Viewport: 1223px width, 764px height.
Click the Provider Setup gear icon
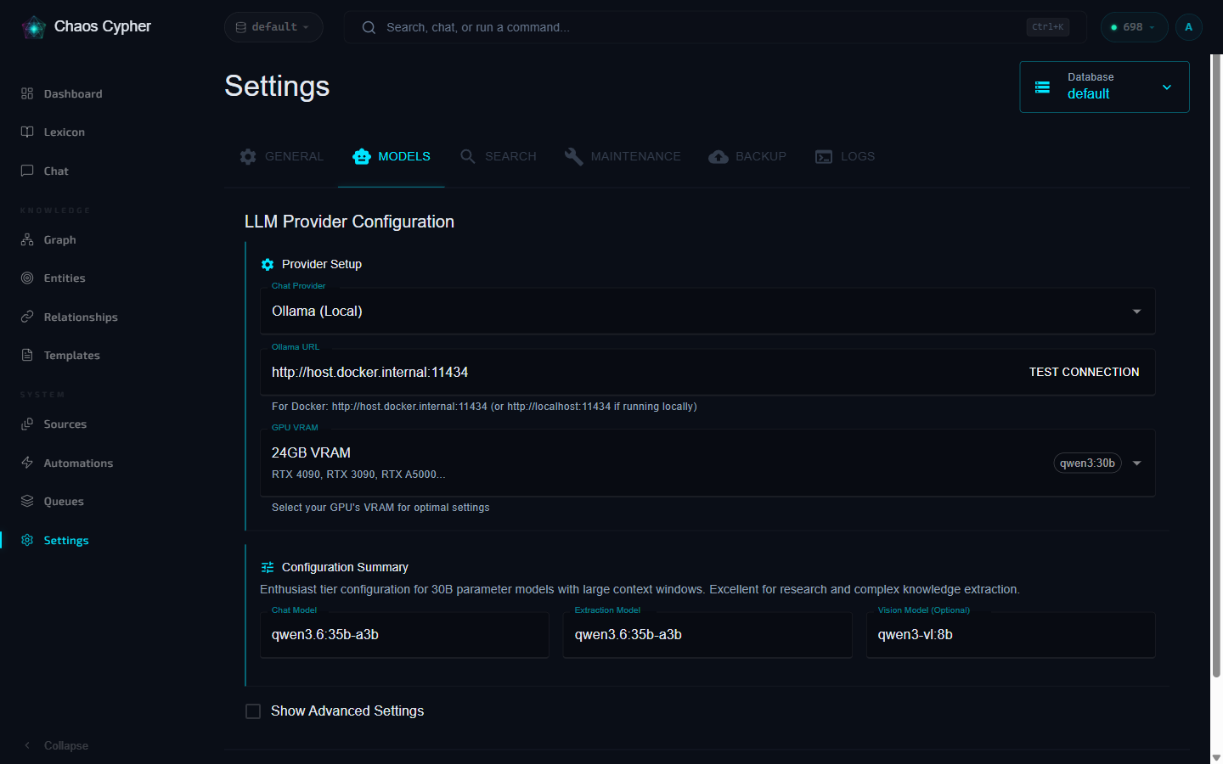click(x=268, y=264)
